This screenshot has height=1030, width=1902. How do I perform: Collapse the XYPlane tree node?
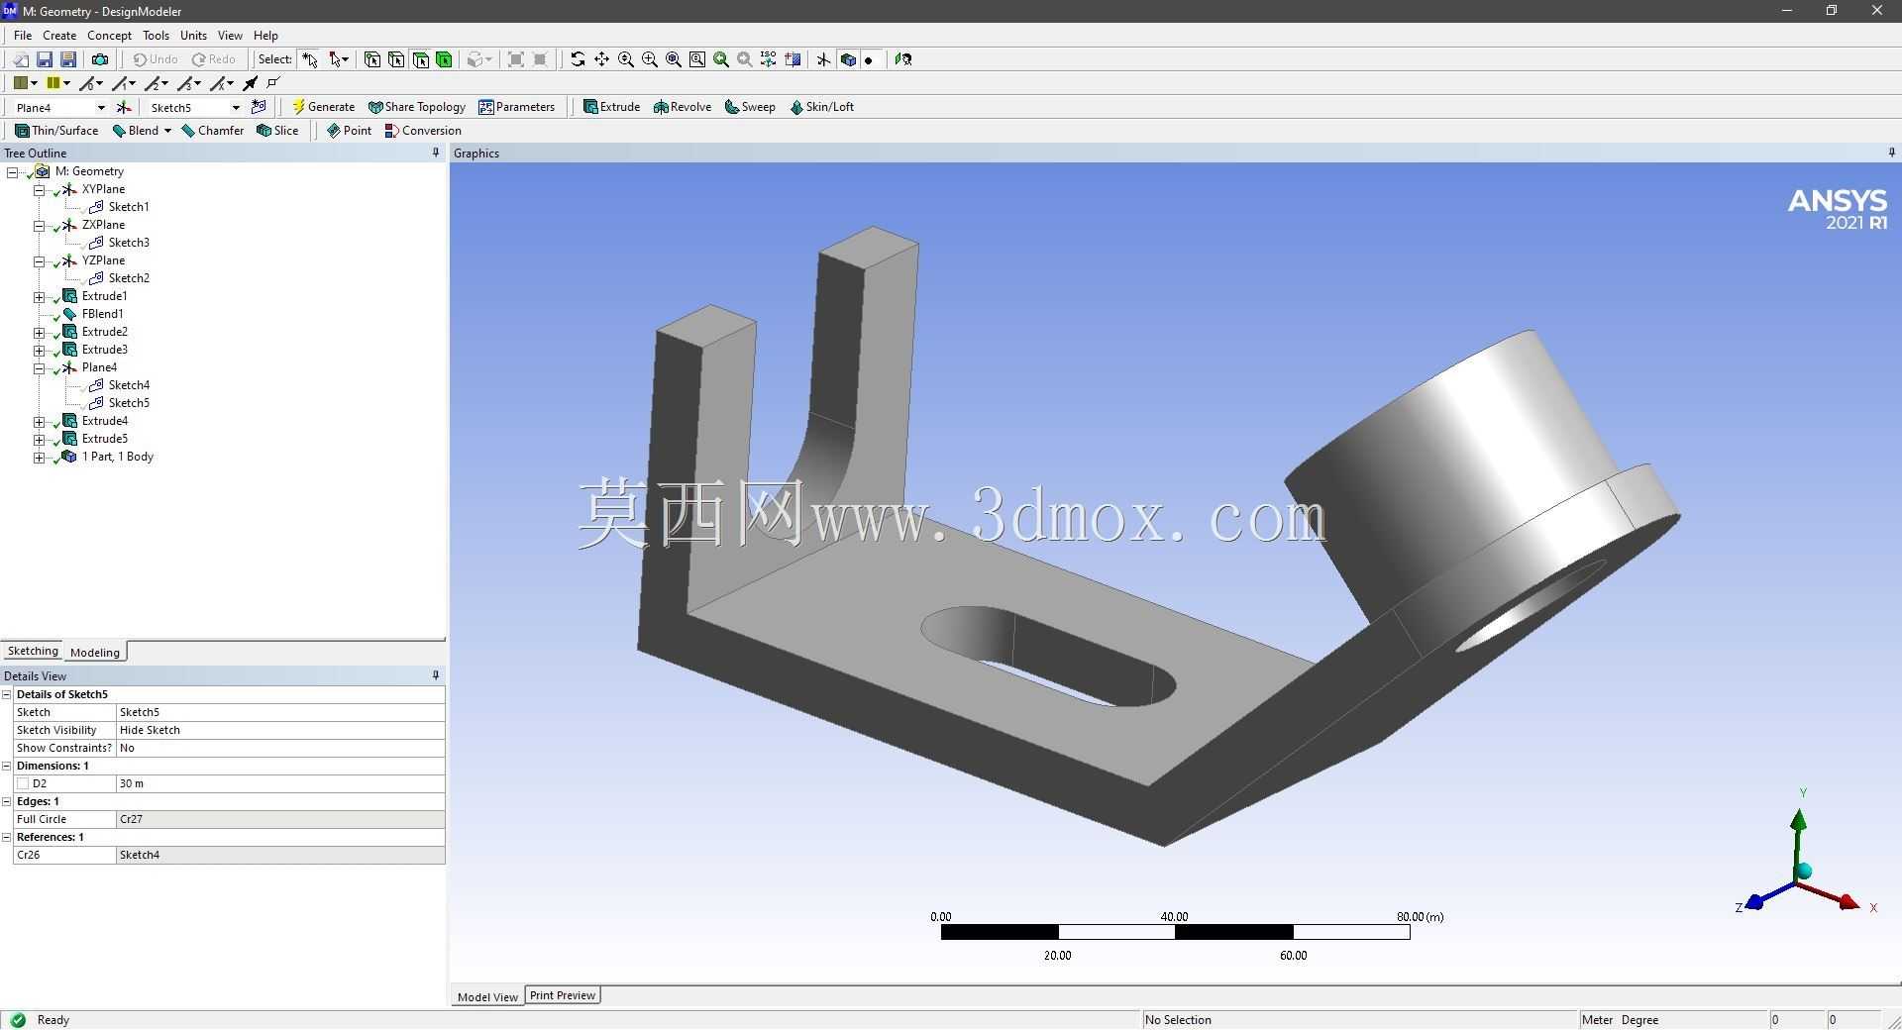click(x=39, y=190)
